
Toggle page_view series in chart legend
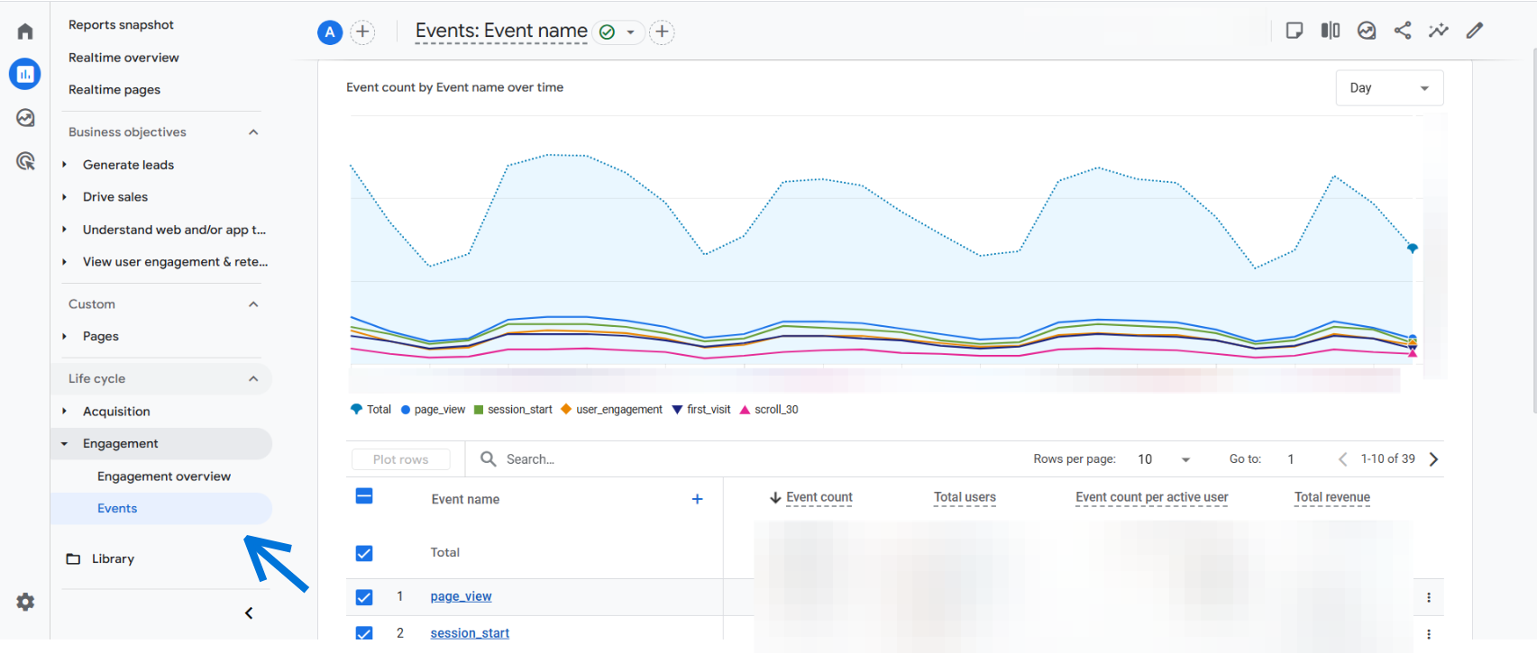433,409
